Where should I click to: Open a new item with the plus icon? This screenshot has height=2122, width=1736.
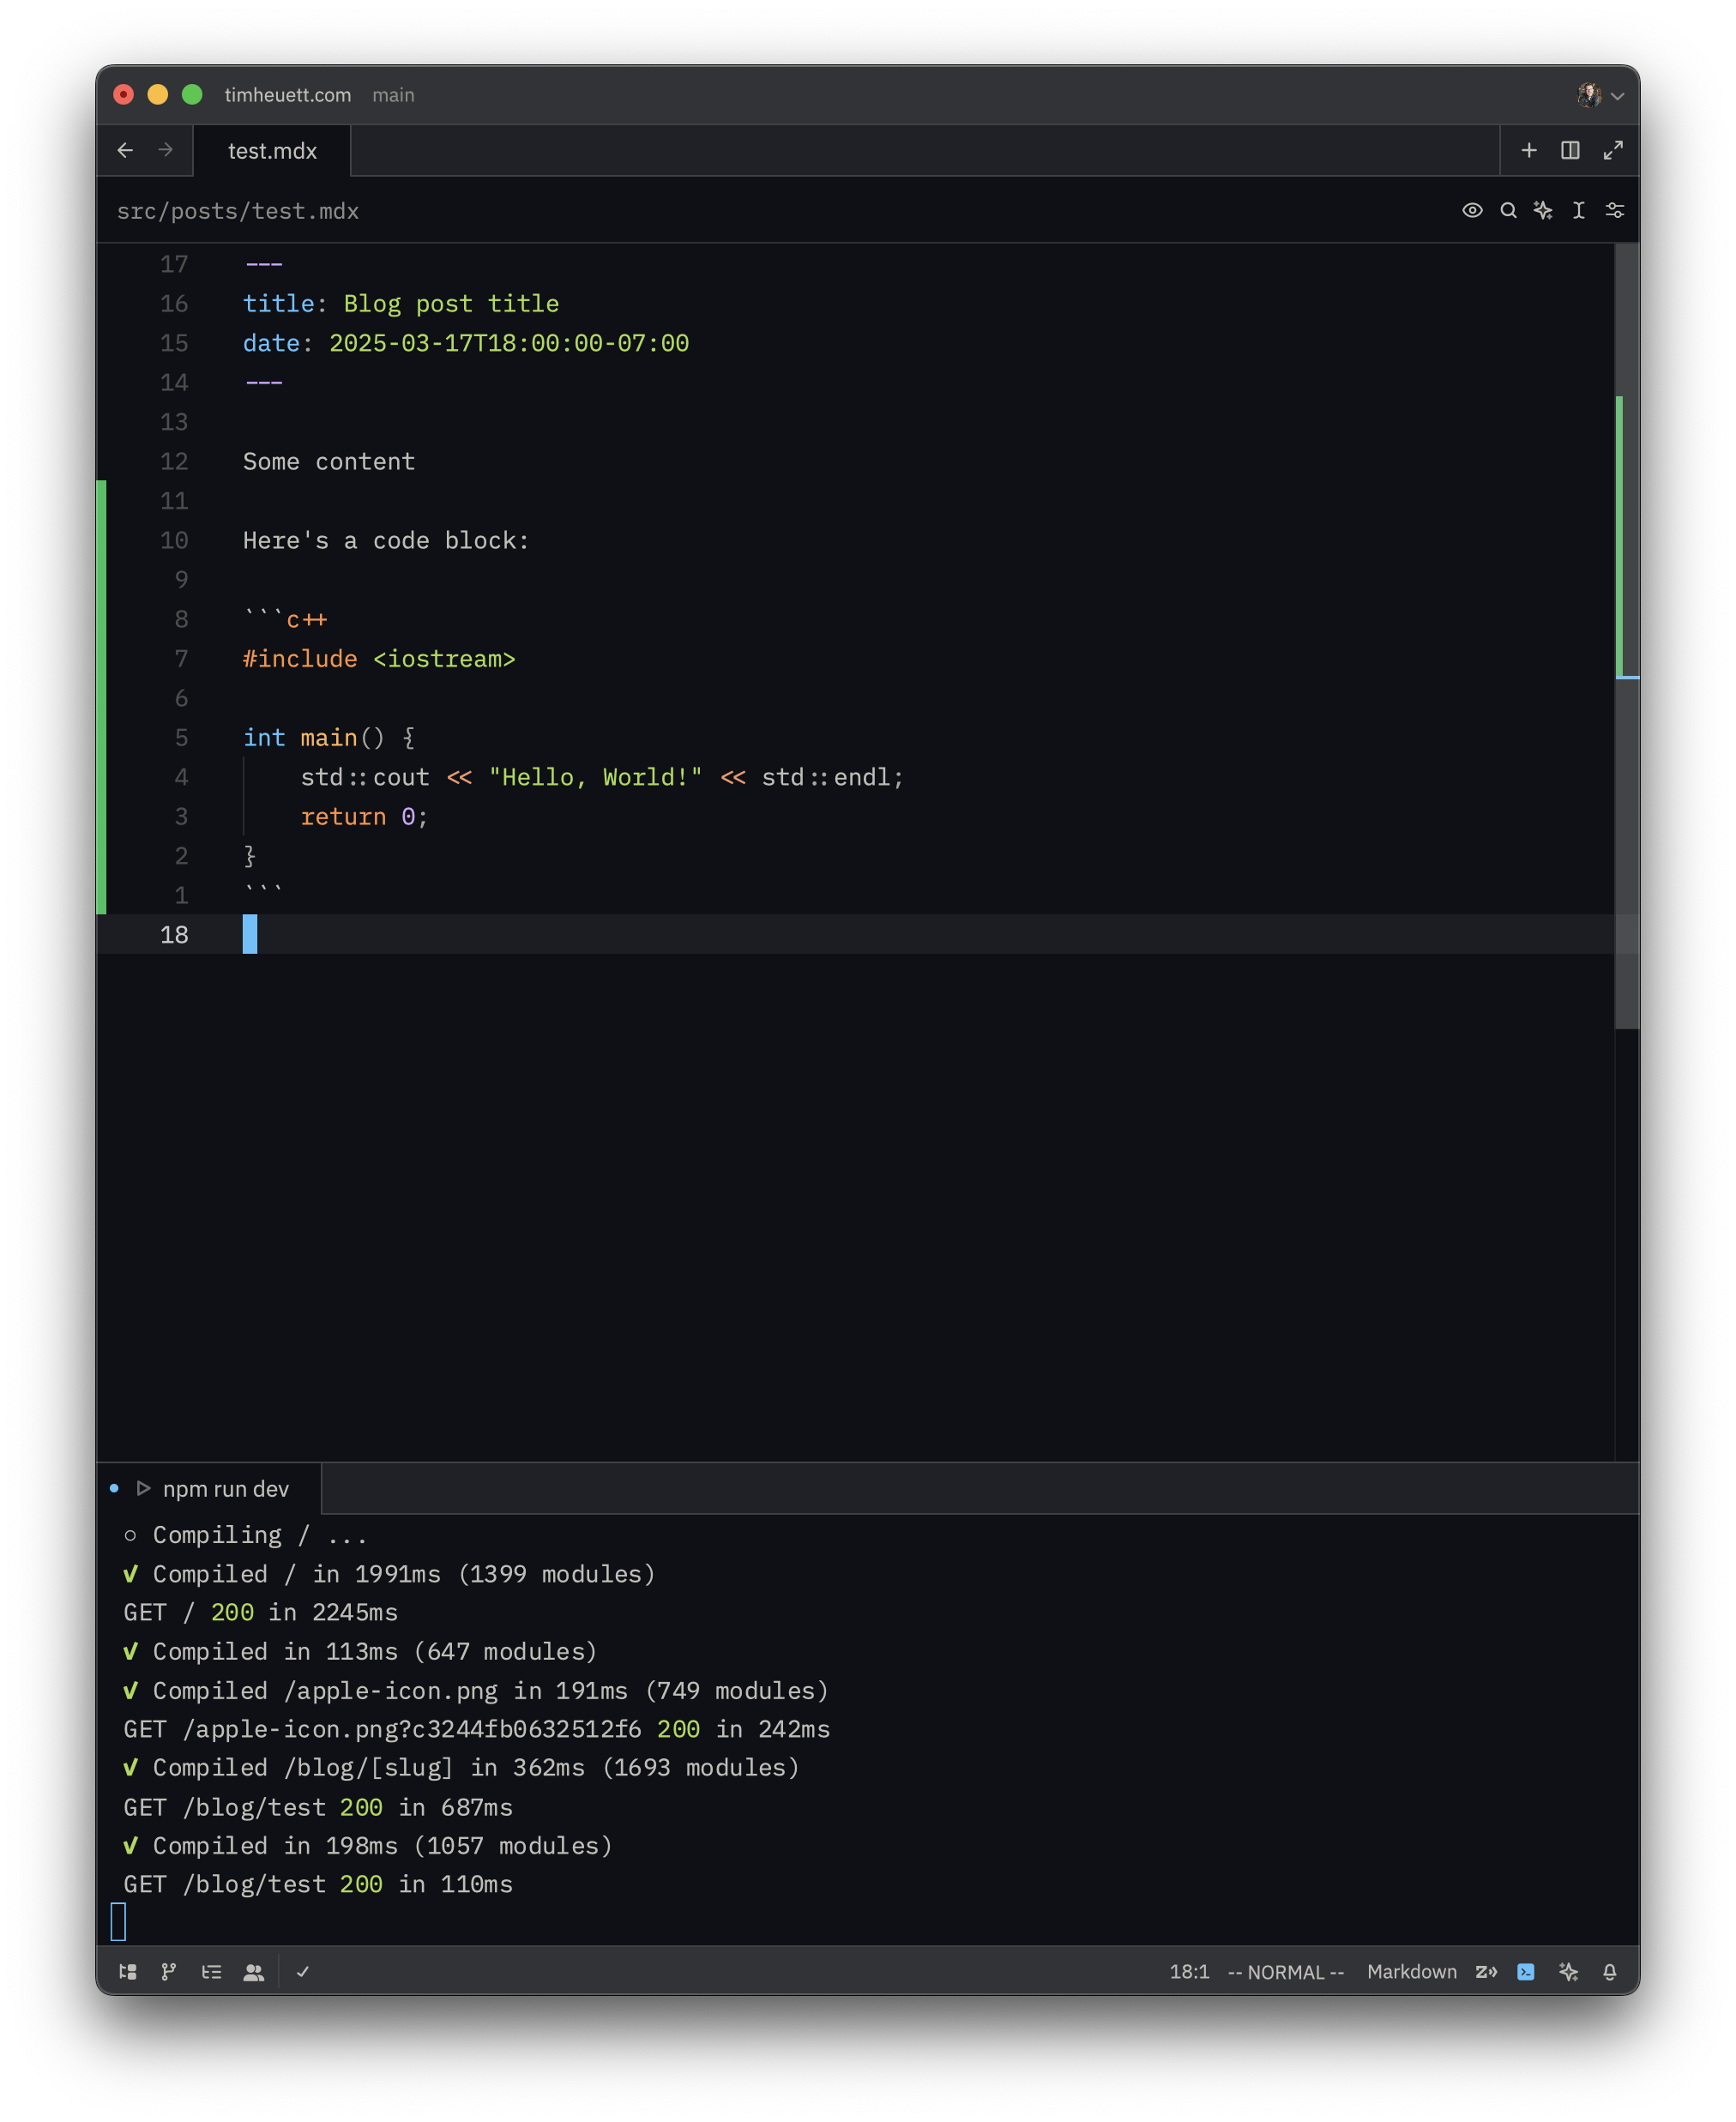point(1529,150)
